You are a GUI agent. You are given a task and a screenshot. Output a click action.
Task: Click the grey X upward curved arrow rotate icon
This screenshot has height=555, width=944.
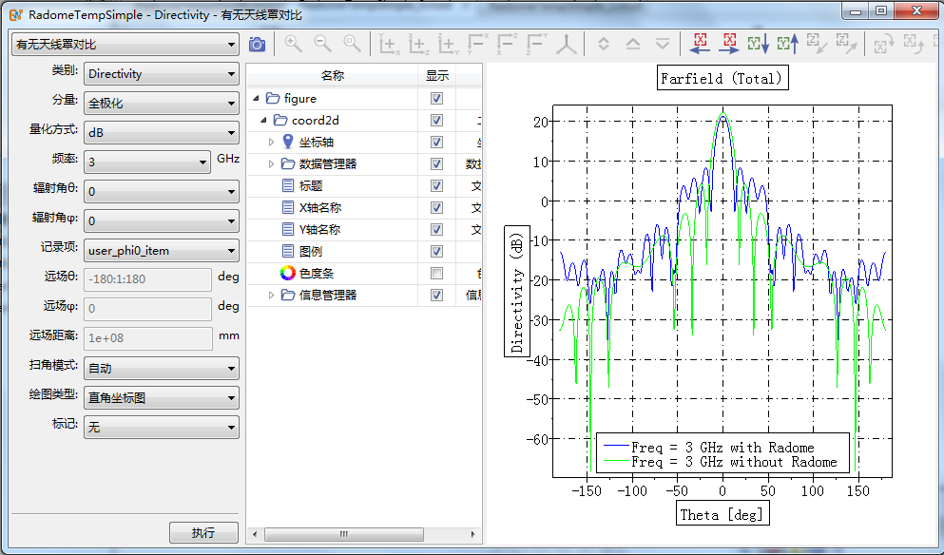pos(914,44)
